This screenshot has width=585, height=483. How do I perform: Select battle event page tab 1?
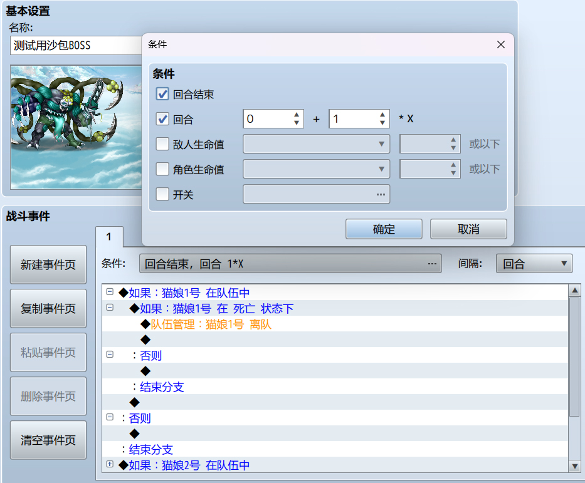(109, 237)
